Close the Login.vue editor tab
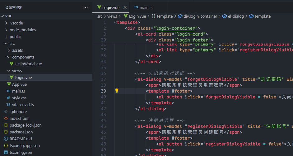Screen dimensions: 293x156 [x=125, y=7]
